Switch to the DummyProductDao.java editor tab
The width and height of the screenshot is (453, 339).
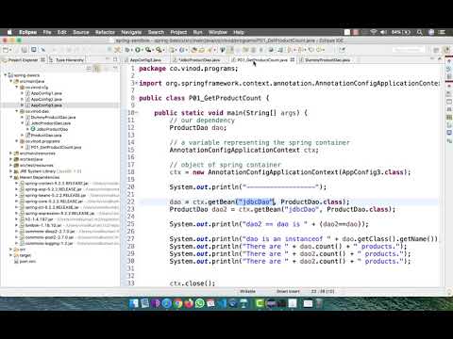pos(327,60)
